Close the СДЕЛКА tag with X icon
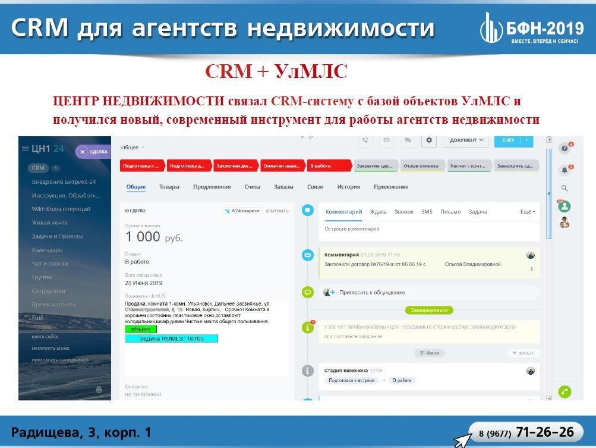The image size is (596, 448). pyautogui.click(x=83, y=152)
